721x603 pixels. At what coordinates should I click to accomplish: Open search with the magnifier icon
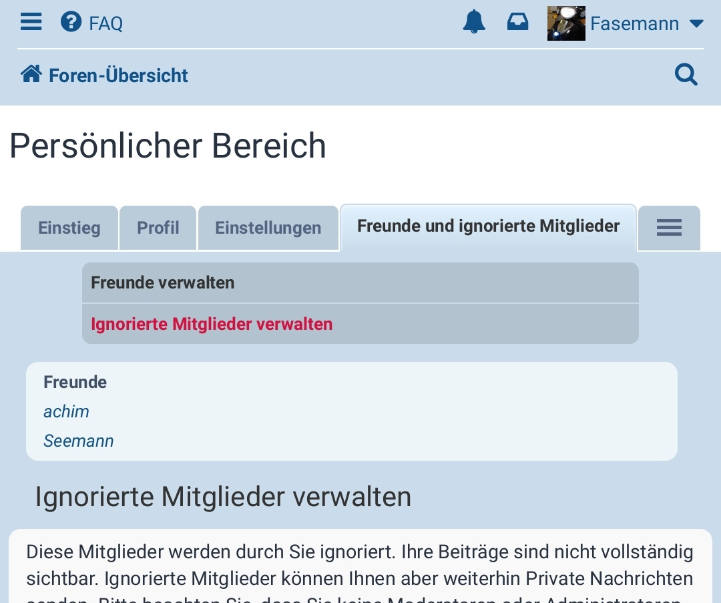[x=686, y=74]
